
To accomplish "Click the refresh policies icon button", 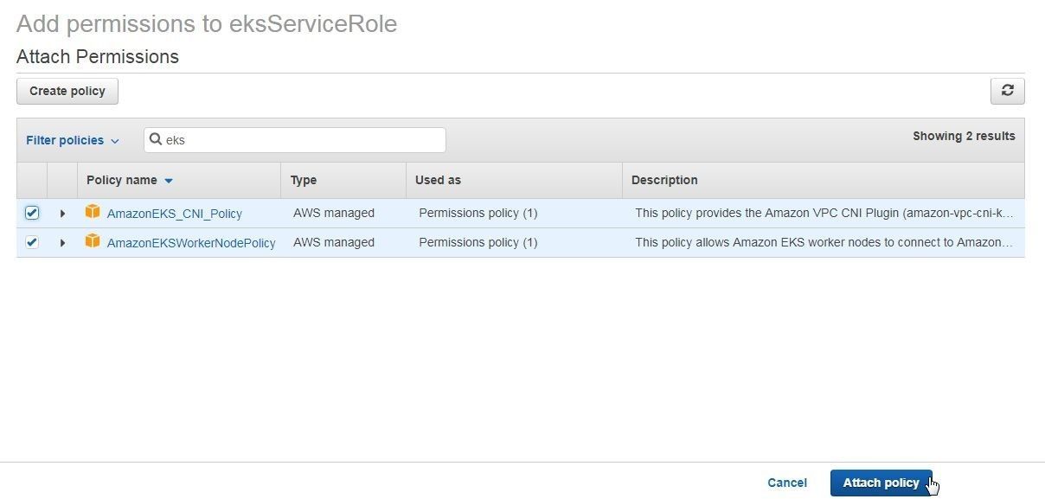I will coord(1007,91).
